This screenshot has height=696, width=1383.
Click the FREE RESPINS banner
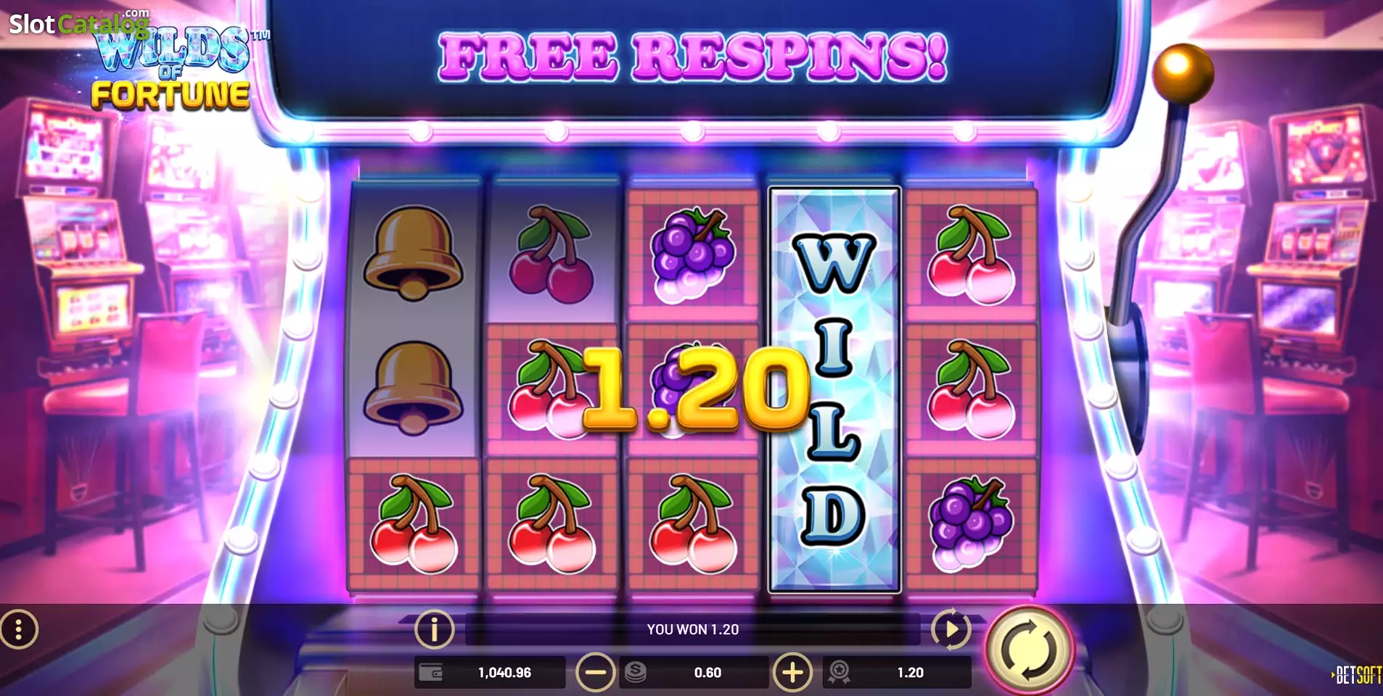point(693,57)
